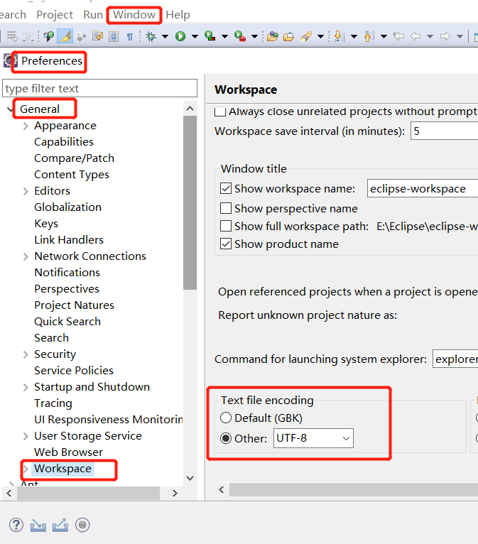The height and width of the screenshot is (544, 478).
Task: Click the Forward navigation arrow icon
Action: 445,36
